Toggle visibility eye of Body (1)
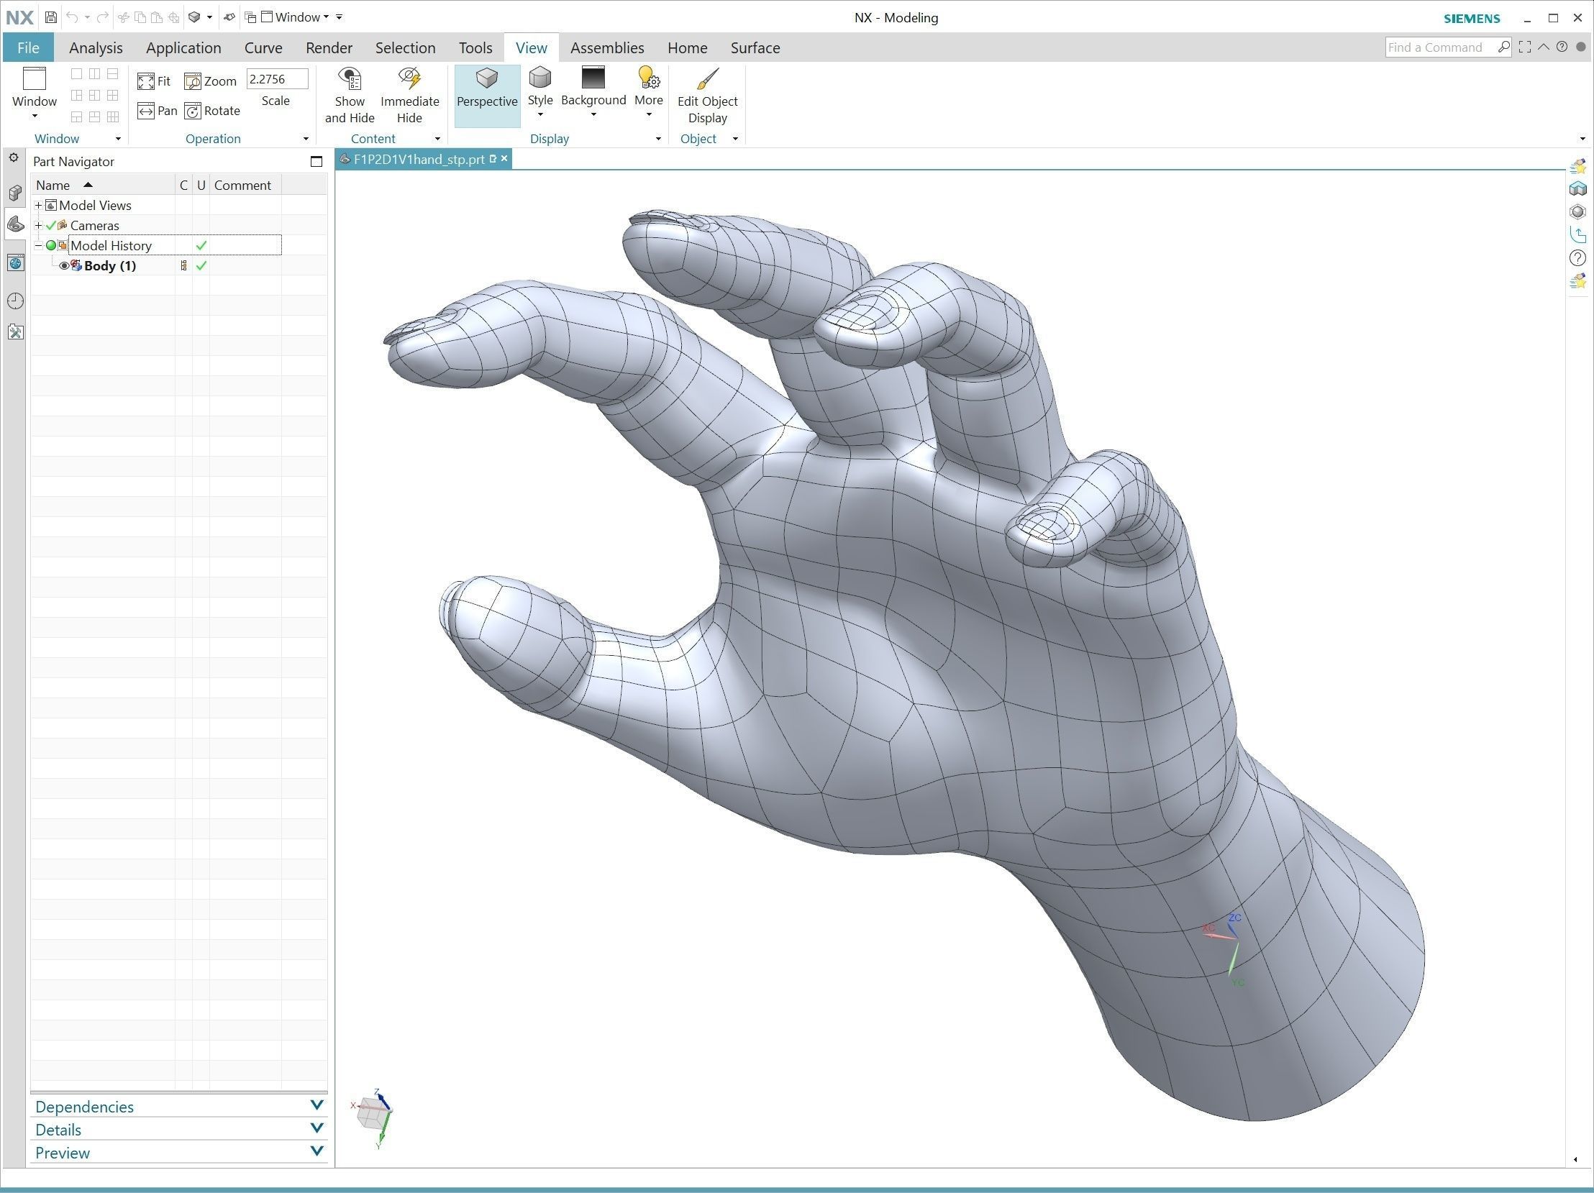This screenshot has width=1594, height=1193. coord(63,266)
